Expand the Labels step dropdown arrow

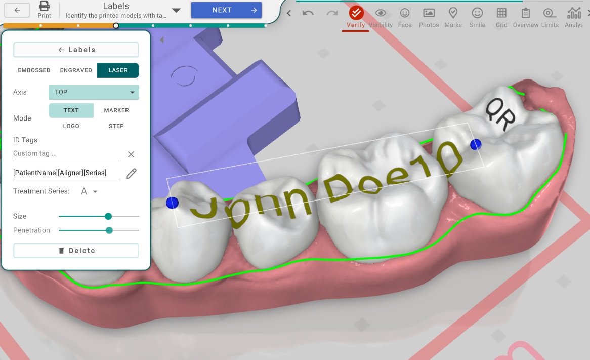pos(176,10)
